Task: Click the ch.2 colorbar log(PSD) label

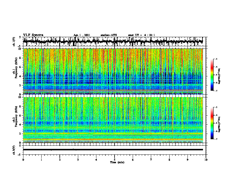Action: point(219,124)
